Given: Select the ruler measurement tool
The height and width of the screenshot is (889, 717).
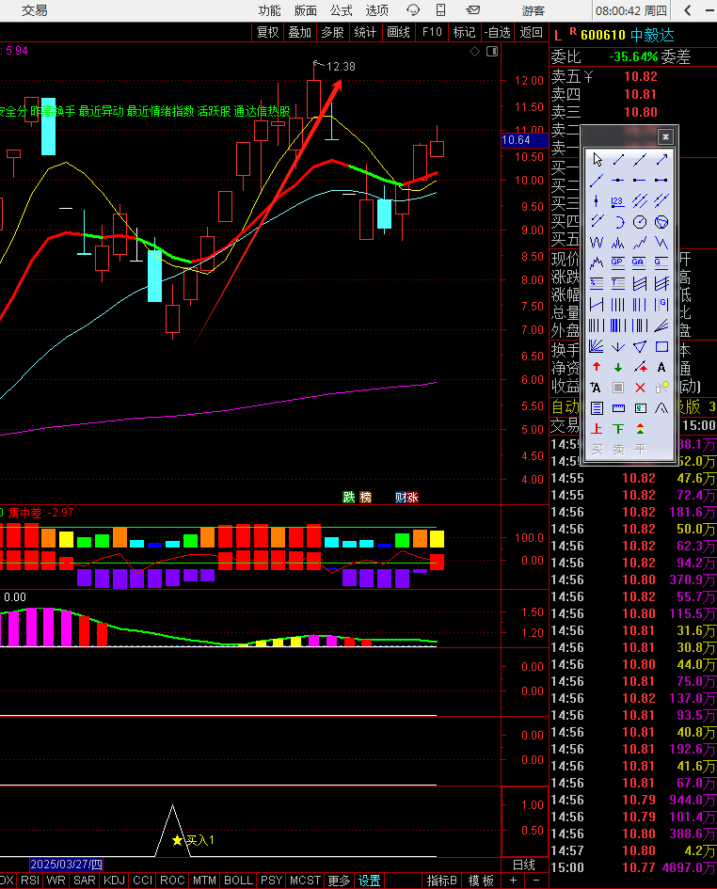Looking at the screenshot, I should pyautogui.click(x=618, y=408).
